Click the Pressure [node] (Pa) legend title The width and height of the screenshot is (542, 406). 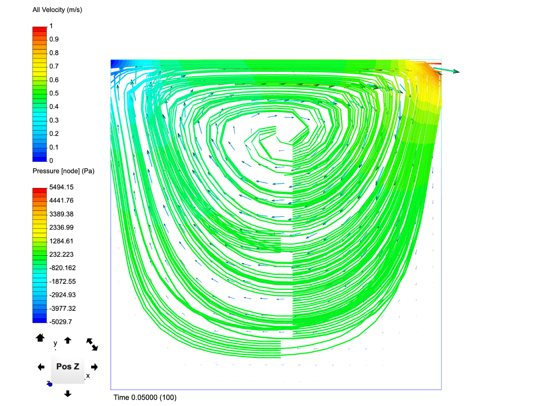63,171
